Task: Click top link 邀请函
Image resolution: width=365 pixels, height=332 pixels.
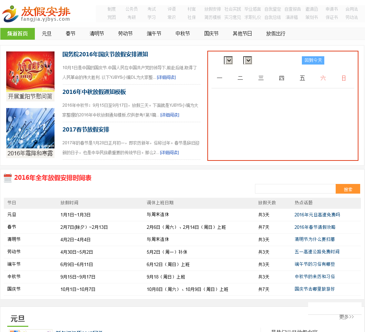Action: point(312,9)
